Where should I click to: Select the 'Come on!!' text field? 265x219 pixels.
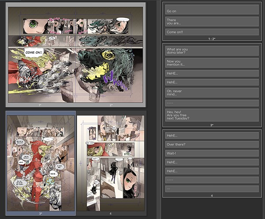tap(212, 32)
